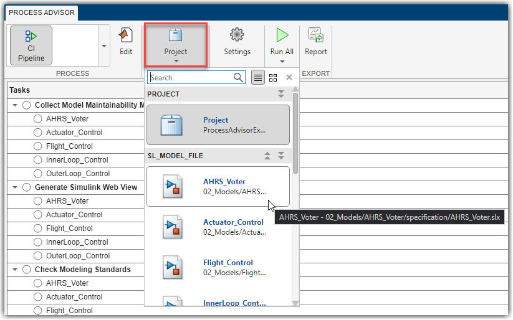513x320 pixels.
Task: Close the project dropdown panel
Action: tap(289, 78)
